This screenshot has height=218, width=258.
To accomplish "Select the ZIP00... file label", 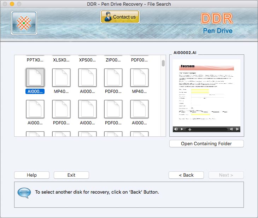I will coord(113,60).
